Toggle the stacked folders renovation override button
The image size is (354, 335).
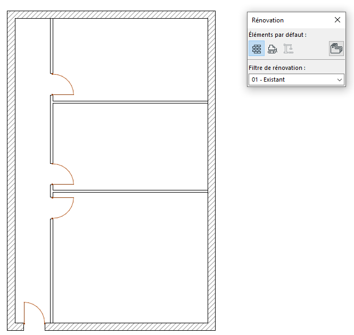pos(336,49)
